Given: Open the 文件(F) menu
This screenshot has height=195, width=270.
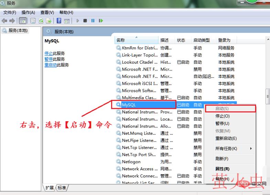Looking at the screenshot, I should [10, 12].
